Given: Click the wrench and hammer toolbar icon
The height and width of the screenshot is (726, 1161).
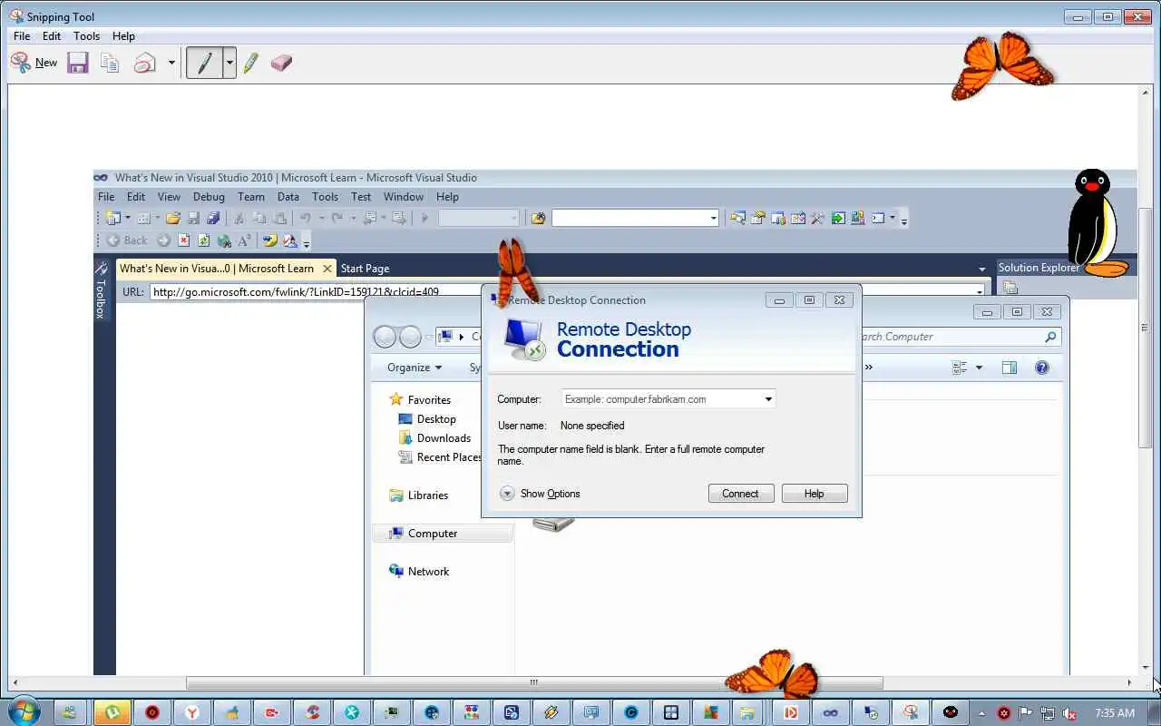Looking at the screenshot, I should pyautogui.click(x=817, y=218).
